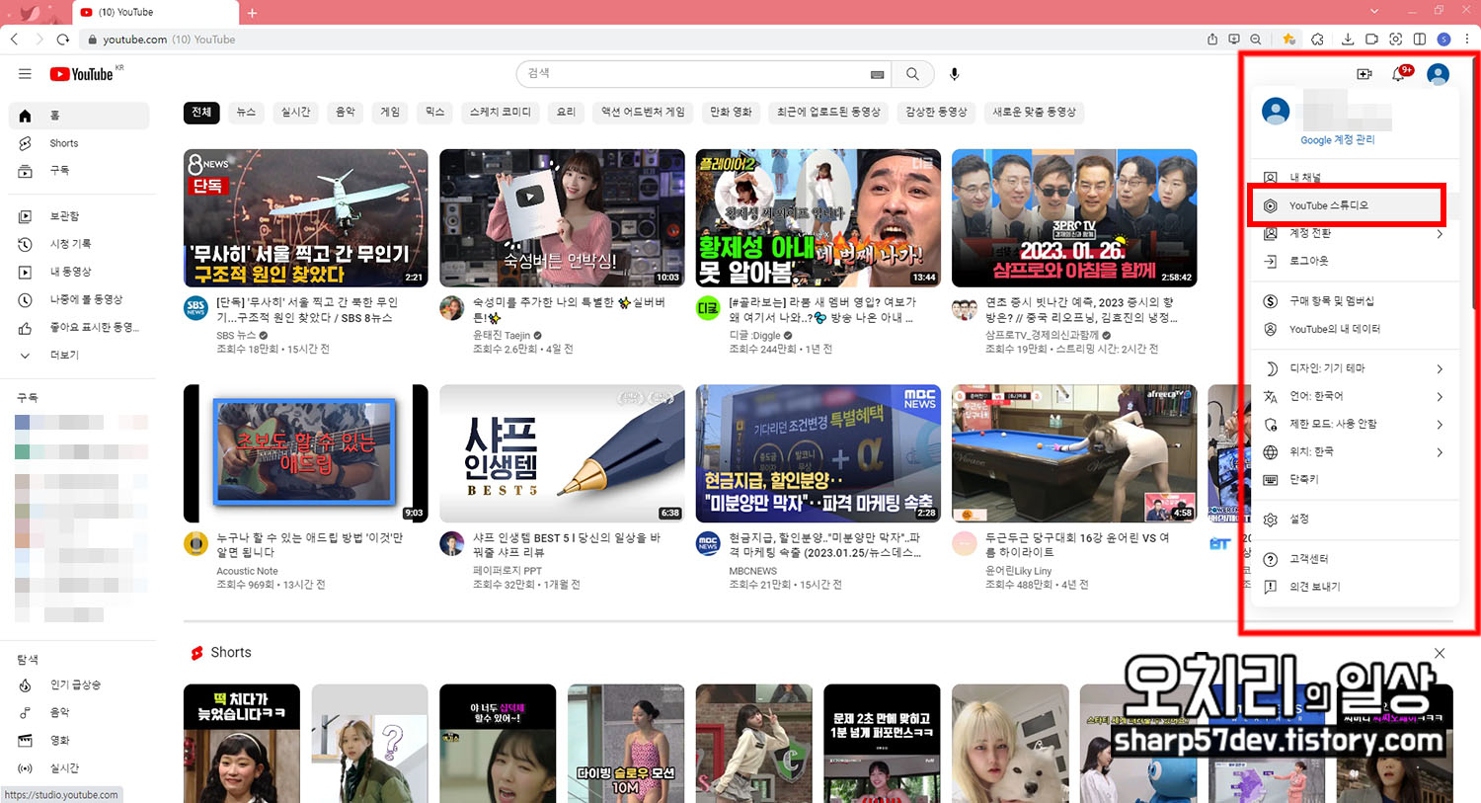Image resolution: width=1481 pixels, height=803 pixels.
Task: Expand 제한 모드: 사용 안함 submenu
Action: click(1355, 424)
